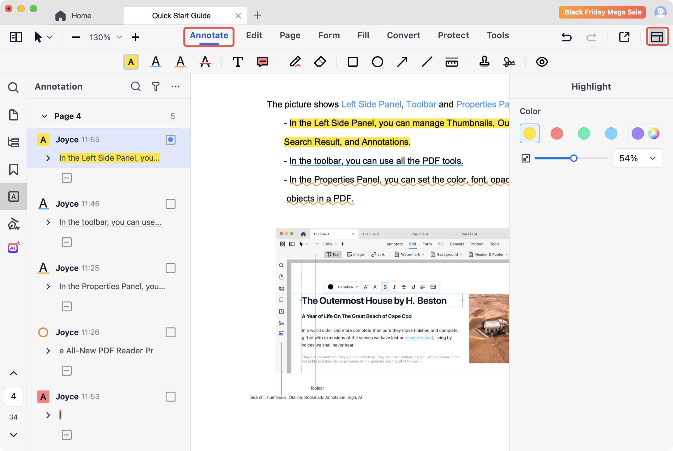
Task: Check the Joyce 11:46 annotation checkbox
Action: pyautogui.click(x=170, y=204)
